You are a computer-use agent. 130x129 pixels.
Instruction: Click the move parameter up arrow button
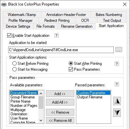click(x=117, y=101)
